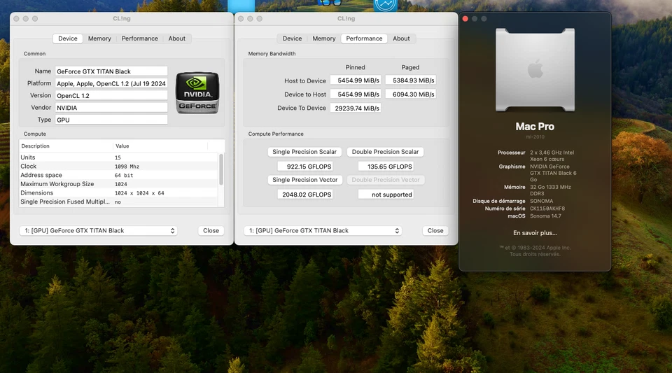Switch to Device tab in right CL!ng window

[293, 38]
